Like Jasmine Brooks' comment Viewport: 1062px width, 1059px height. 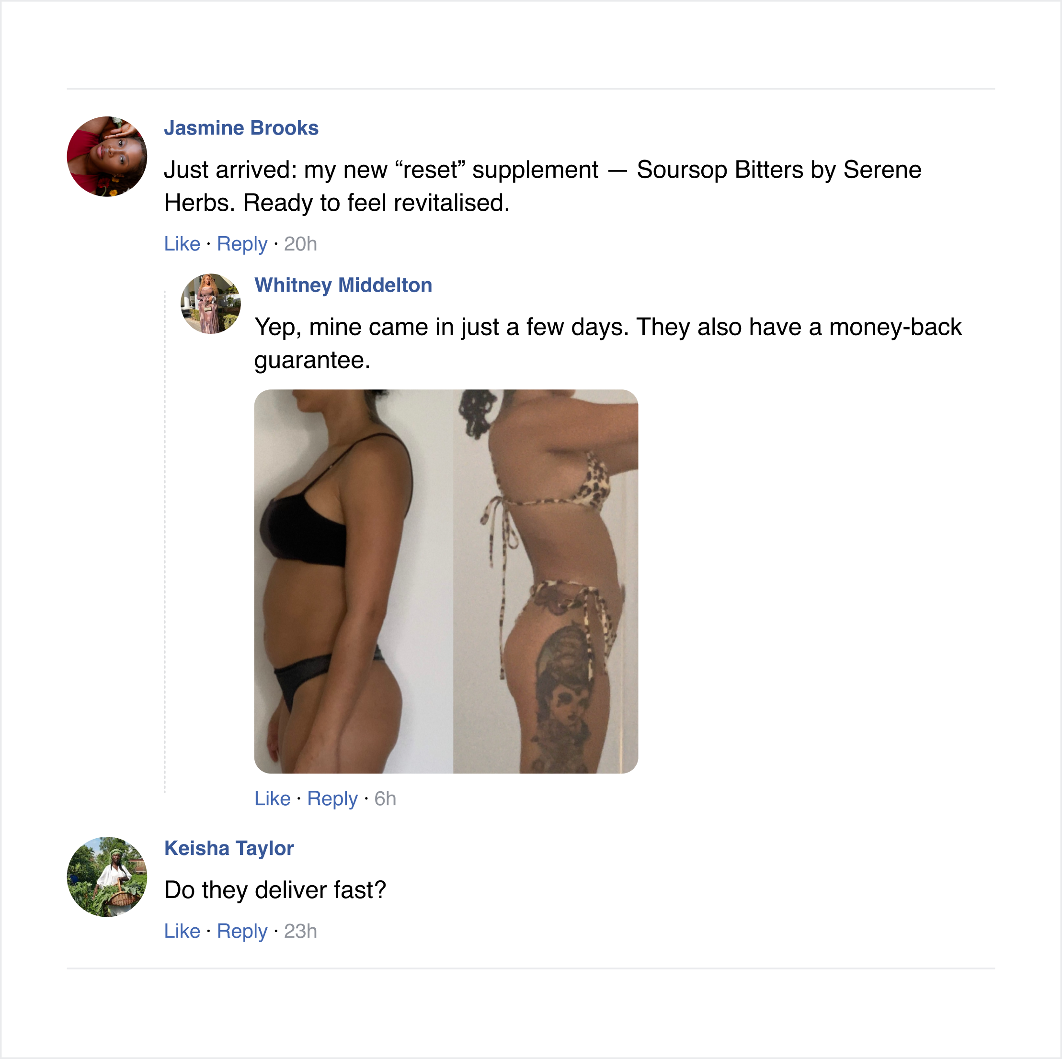(x=182, y=243)
